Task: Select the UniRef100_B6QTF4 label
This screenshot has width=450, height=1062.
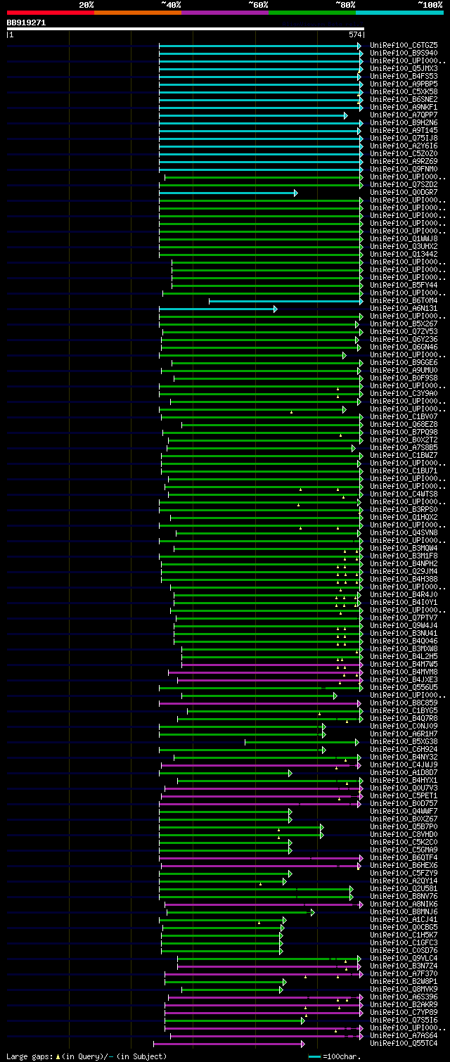Action: click(404, 857)
